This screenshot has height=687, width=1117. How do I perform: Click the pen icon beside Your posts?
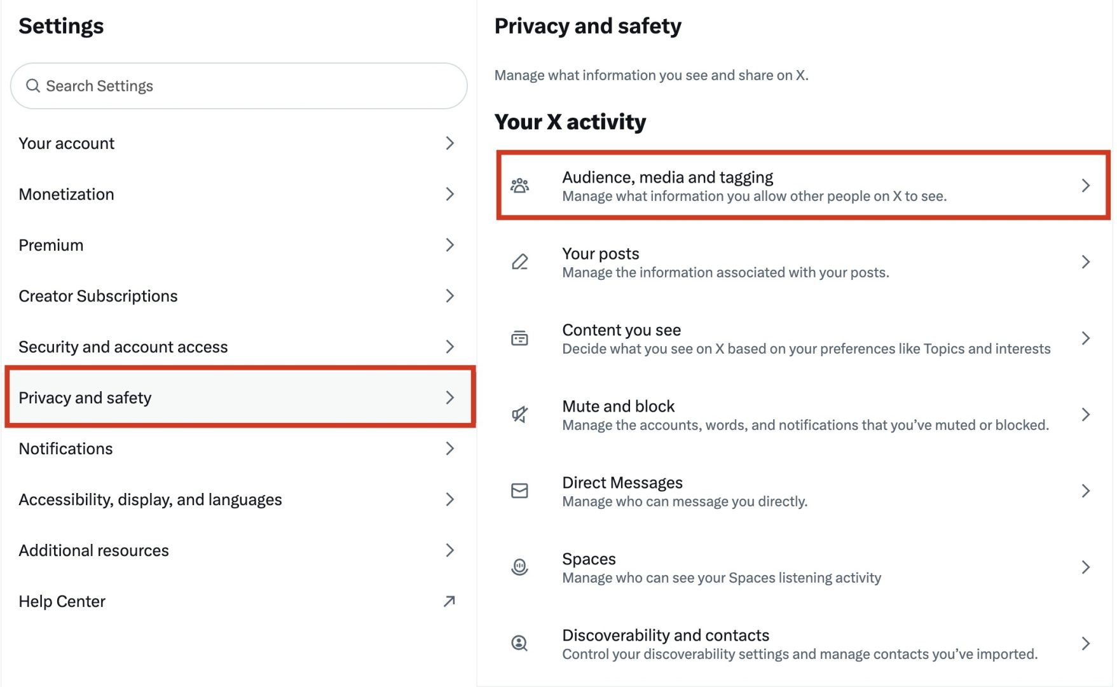[x=520, y=261]
